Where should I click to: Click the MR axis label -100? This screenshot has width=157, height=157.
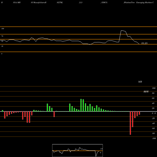pos(154,138)
